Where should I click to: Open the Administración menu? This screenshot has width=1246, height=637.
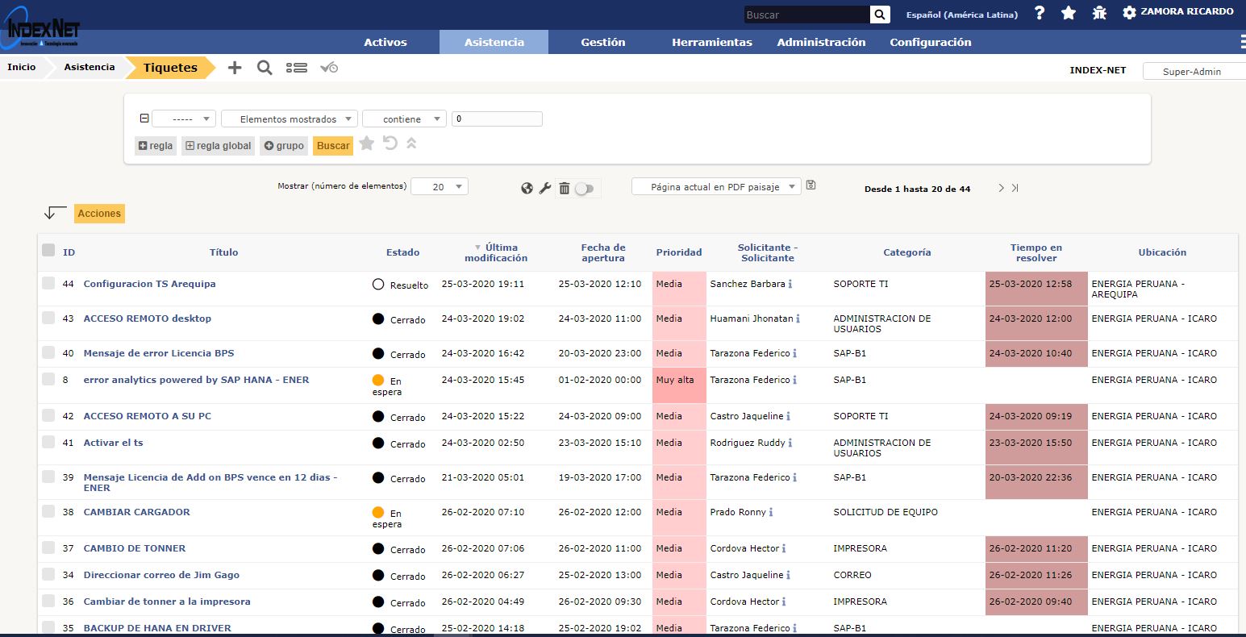pos(821,42)
